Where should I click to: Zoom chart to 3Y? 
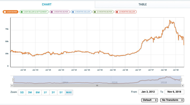pyautogui.click(x=53, y=92)
